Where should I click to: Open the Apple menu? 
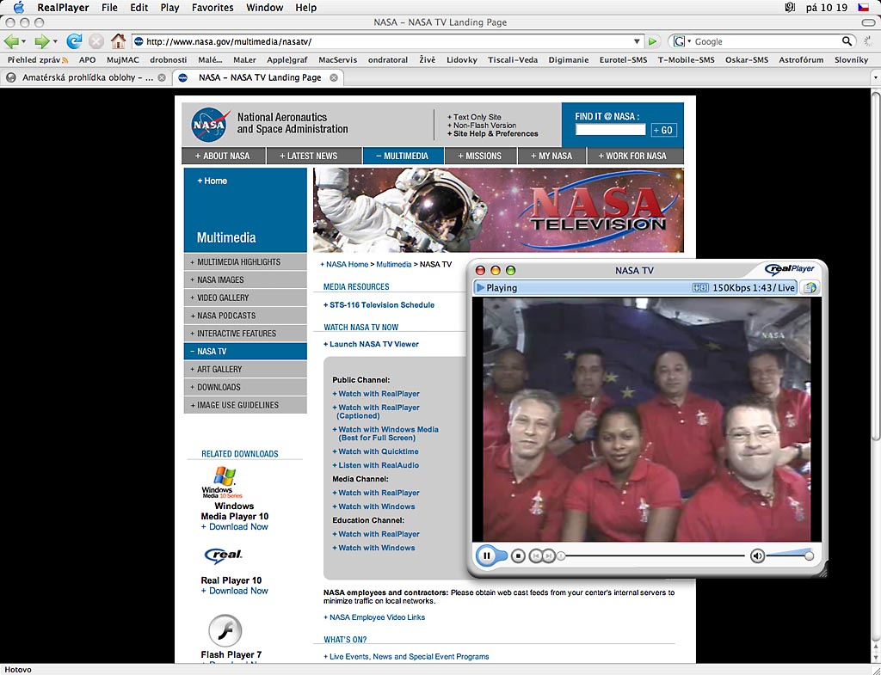tap(19, 7)
